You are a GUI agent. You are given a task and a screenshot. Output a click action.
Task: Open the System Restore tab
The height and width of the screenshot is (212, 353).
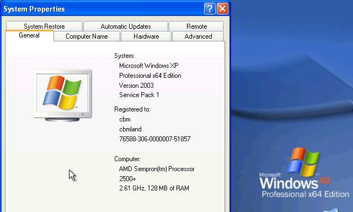[44, 26]
